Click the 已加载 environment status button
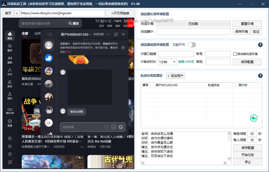Screen dimensions: 269x172 point(193,24)
